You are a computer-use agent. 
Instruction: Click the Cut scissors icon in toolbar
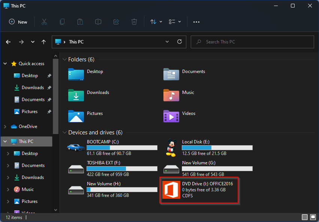coord(44,22)
